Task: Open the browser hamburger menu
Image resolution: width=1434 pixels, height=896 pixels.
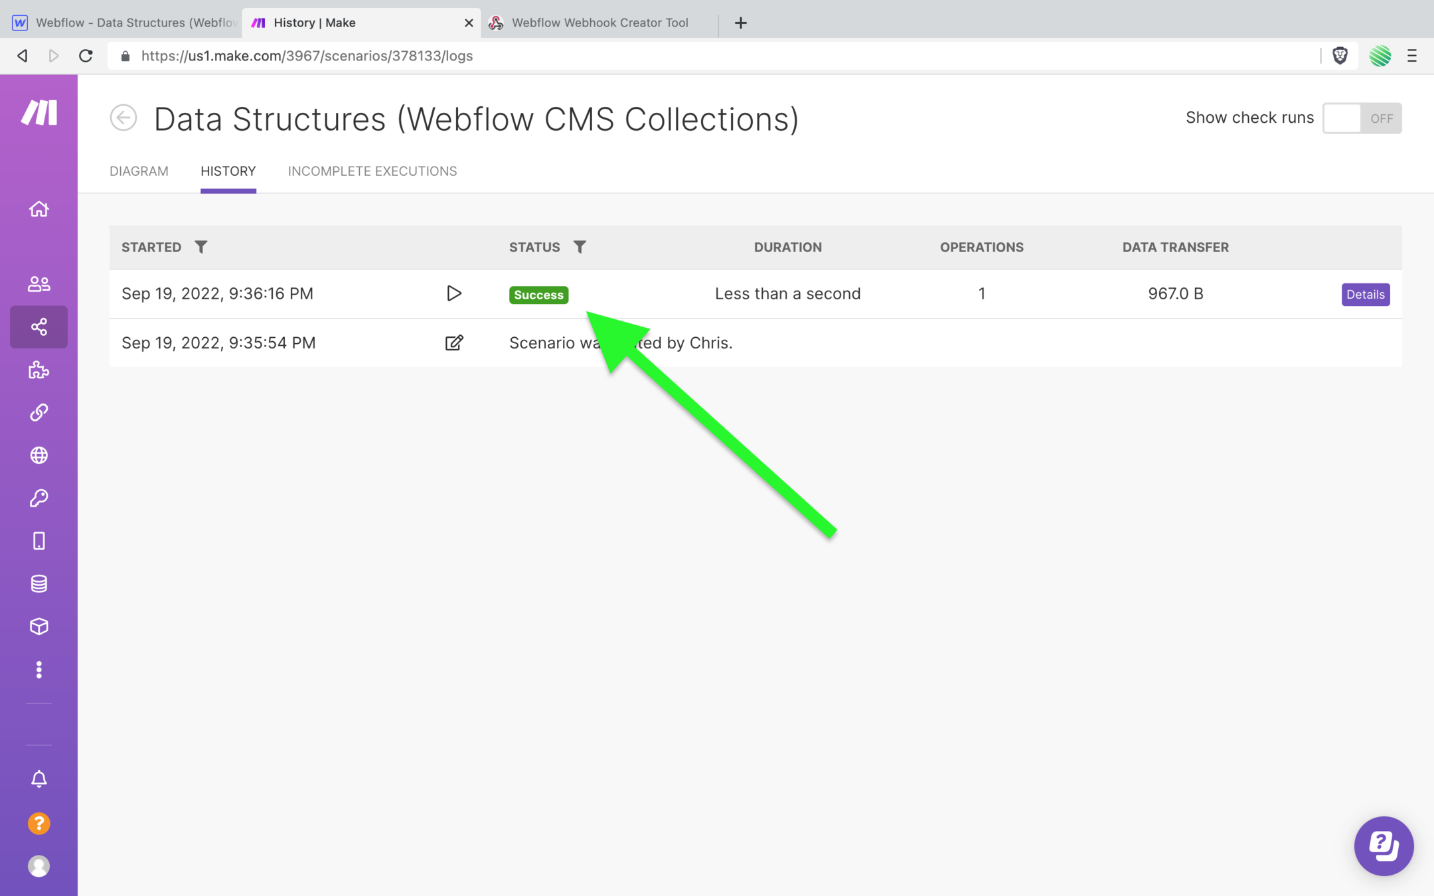Action: pos(1412,56)
